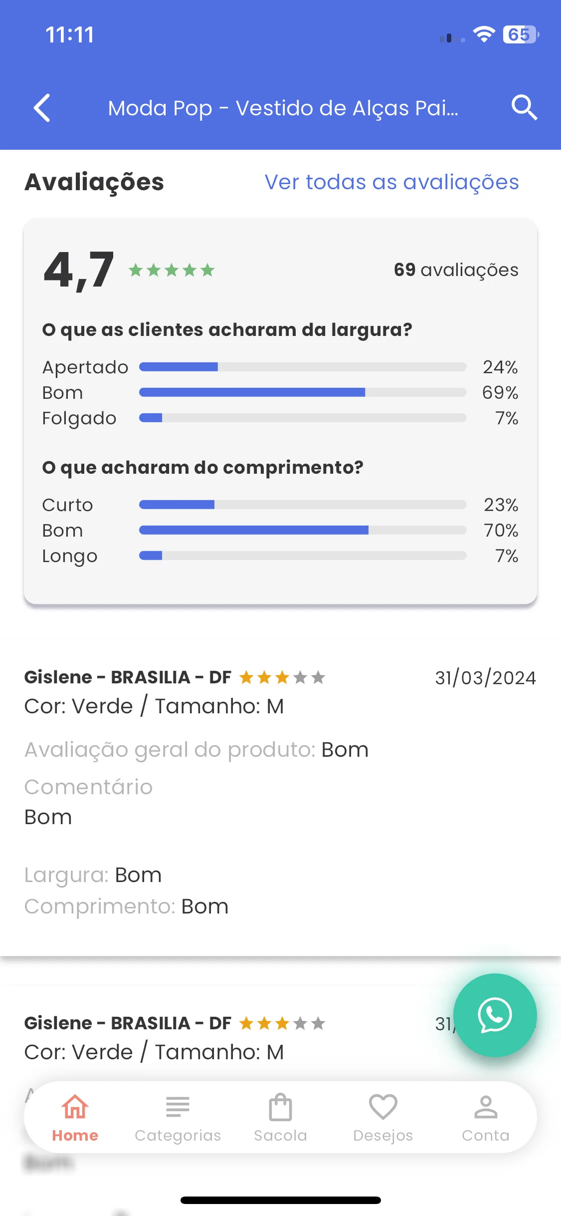Tap the Wi-Fi status icon

484,34
